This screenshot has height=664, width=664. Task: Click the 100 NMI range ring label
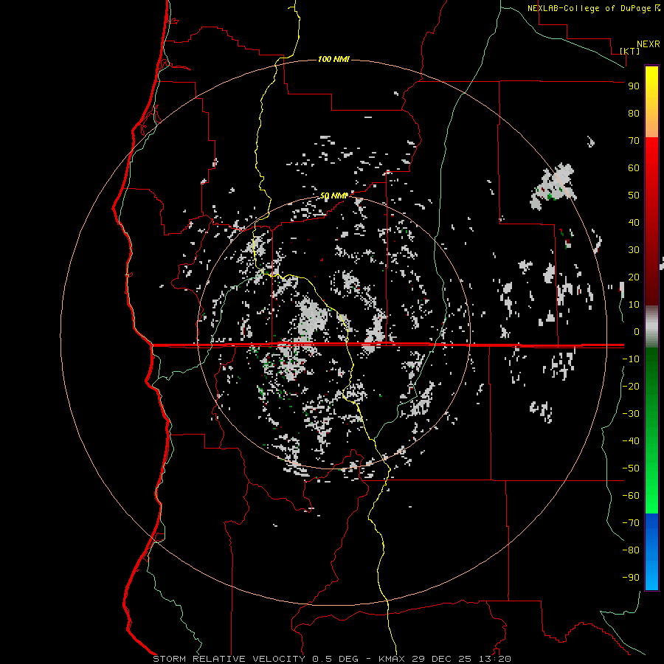(333, 59)
